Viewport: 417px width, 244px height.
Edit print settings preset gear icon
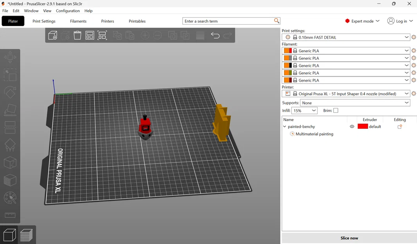tap(413, 37)
